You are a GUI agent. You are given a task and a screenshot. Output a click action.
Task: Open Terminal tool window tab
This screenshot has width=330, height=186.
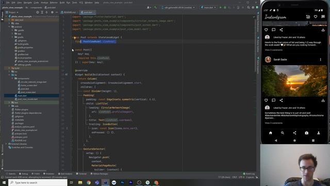click(81, 174)
